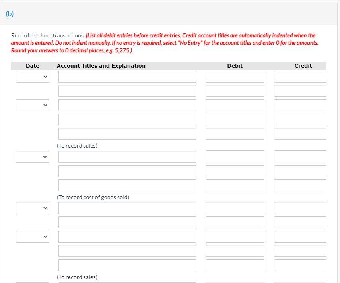Open the Date dropdown for the cost of goods sold entry

[x=32, y=157]
